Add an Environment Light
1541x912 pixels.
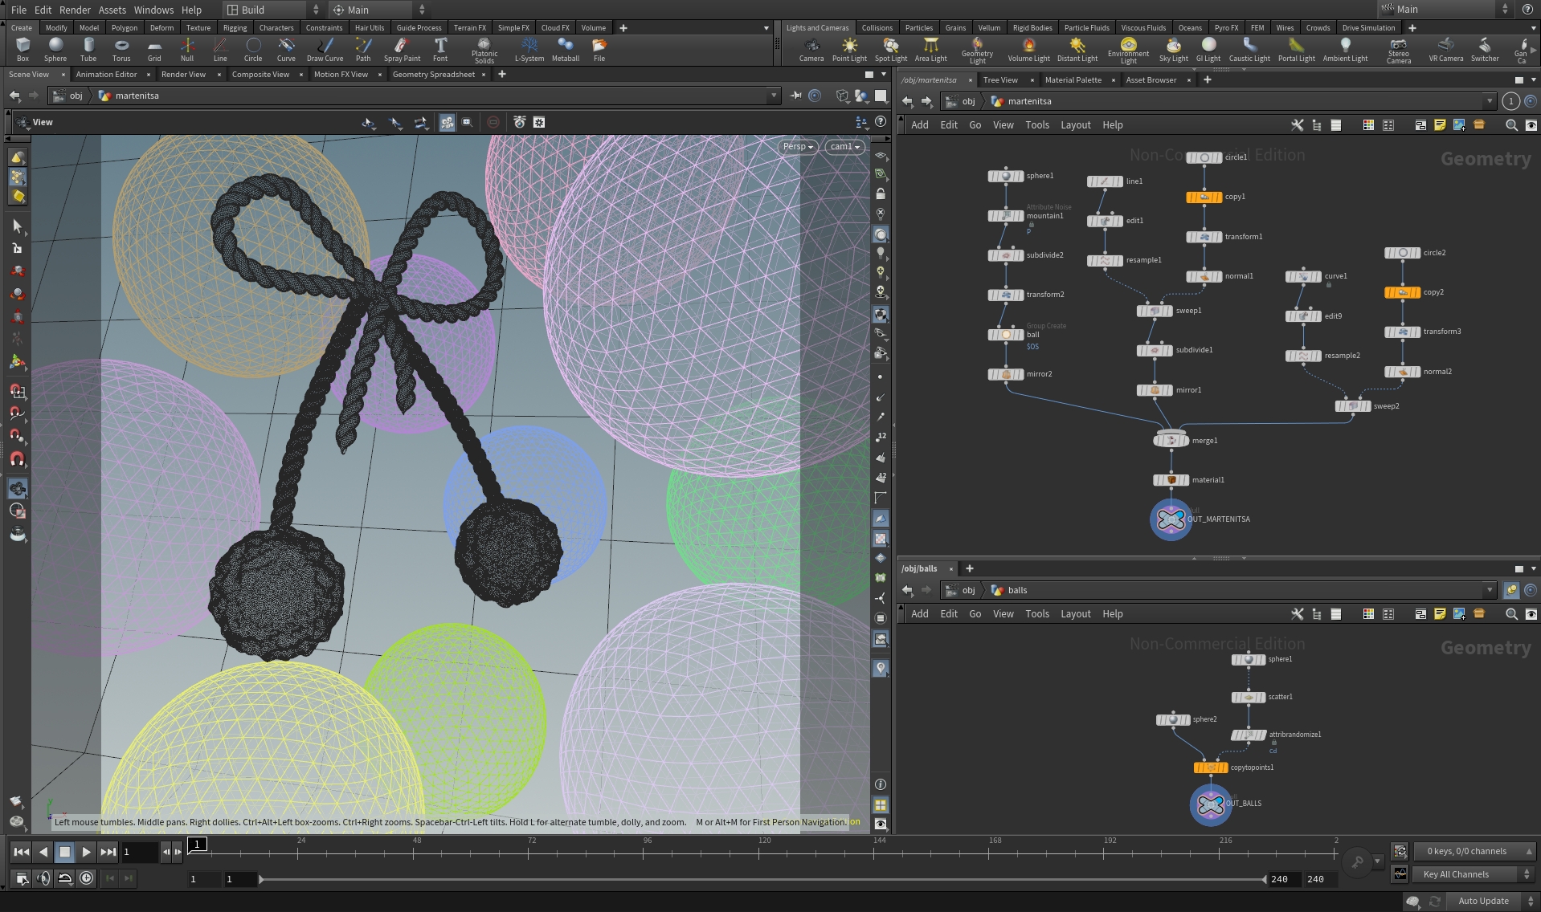tap(1129, 51)
